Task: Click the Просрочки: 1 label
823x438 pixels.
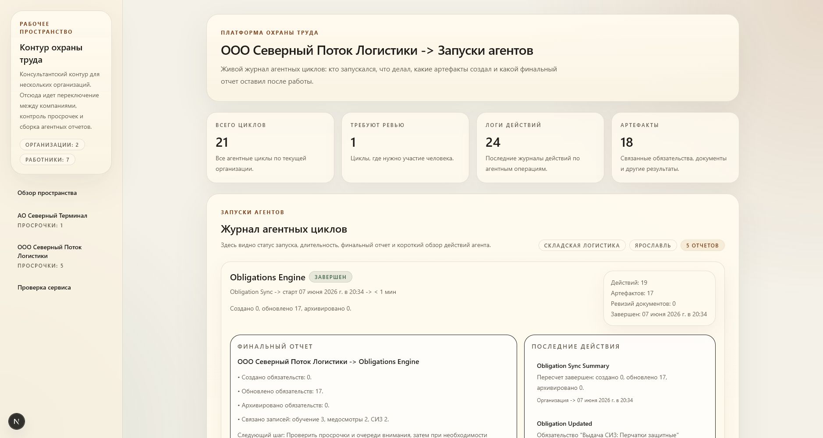Action: 40,226
